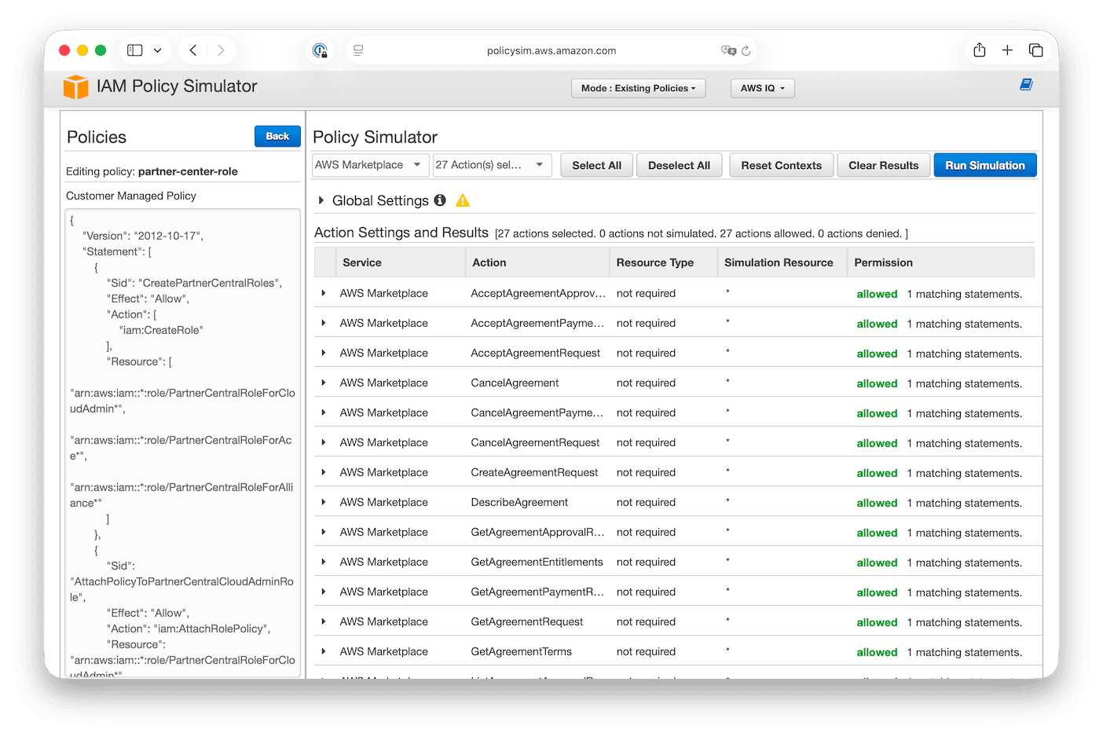
Task: Open a new browser tab with the plus icon
Action: [1007, 49]
